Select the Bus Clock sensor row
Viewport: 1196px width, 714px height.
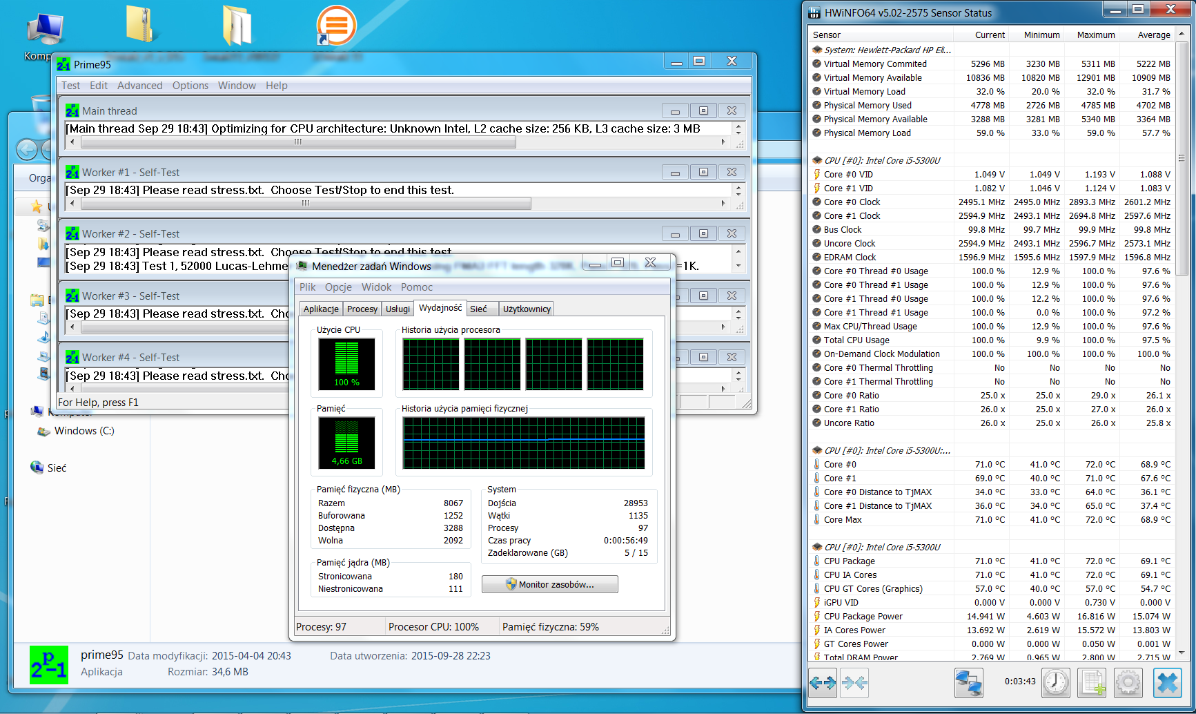[992, 230]
